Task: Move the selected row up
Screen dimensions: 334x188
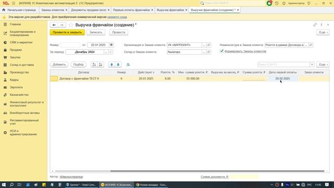Action: (112, 65)
